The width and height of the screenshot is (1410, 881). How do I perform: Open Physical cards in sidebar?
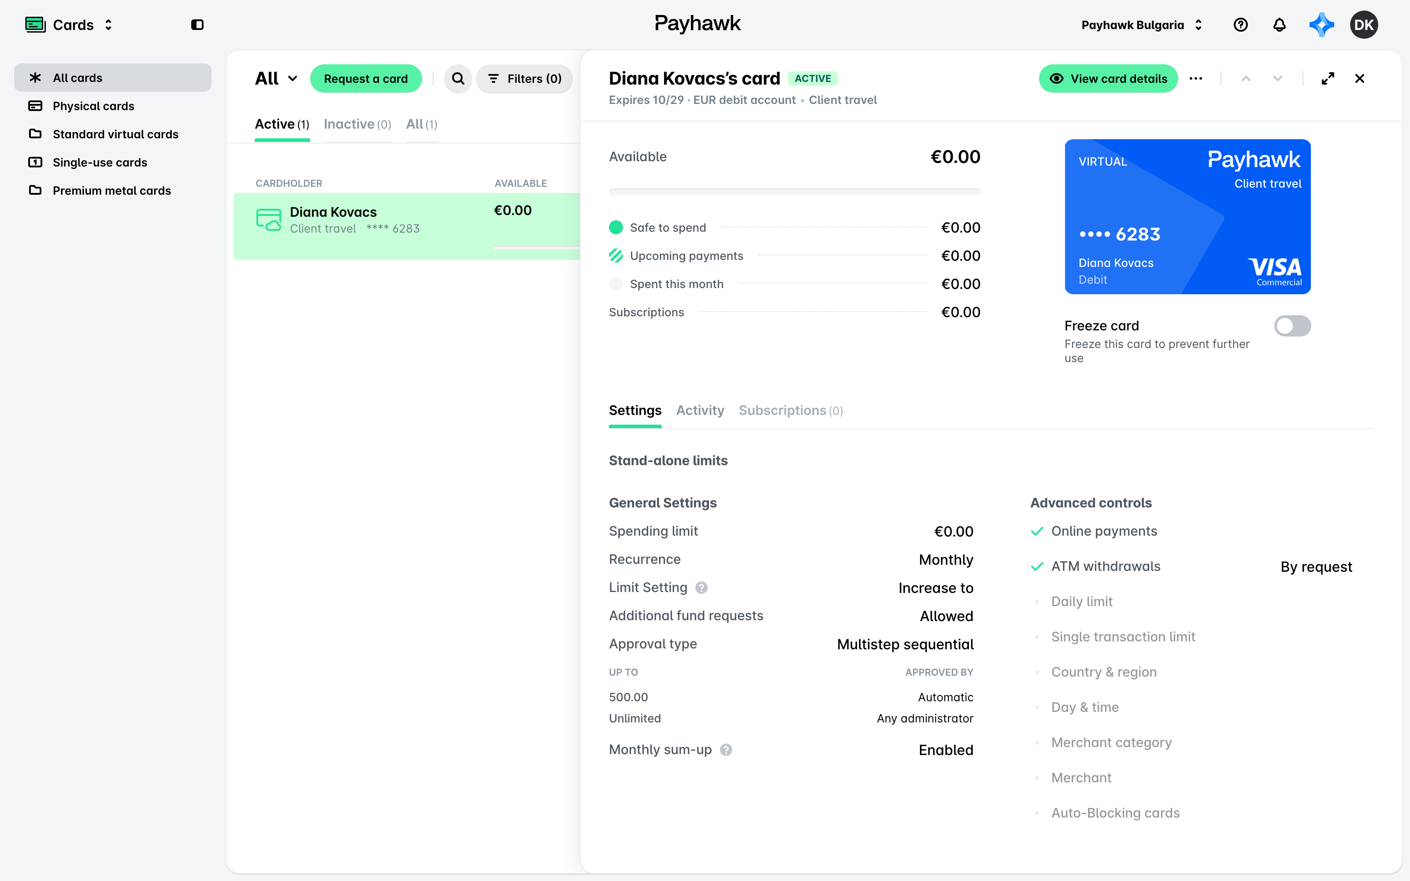pos(112,106)
